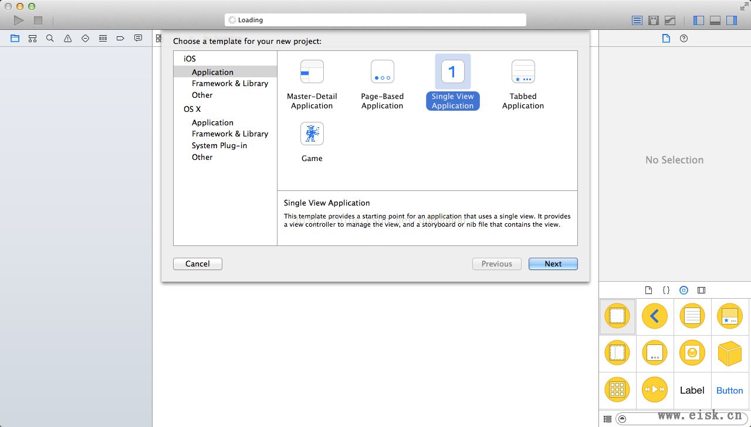This screenshot has width=751, height=427.
Task: Select the iOS category header
Action: click(x=190, y=59)
